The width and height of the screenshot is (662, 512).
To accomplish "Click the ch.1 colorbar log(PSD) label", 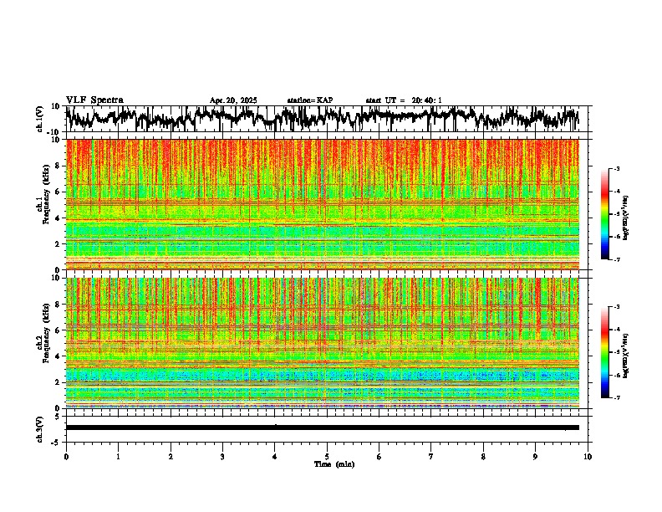I will (626, 218).
